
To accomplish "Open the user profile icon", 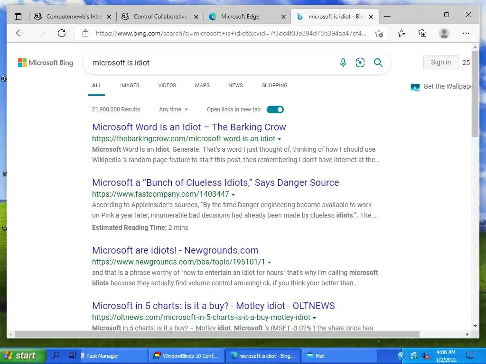I will click(444, 33).
